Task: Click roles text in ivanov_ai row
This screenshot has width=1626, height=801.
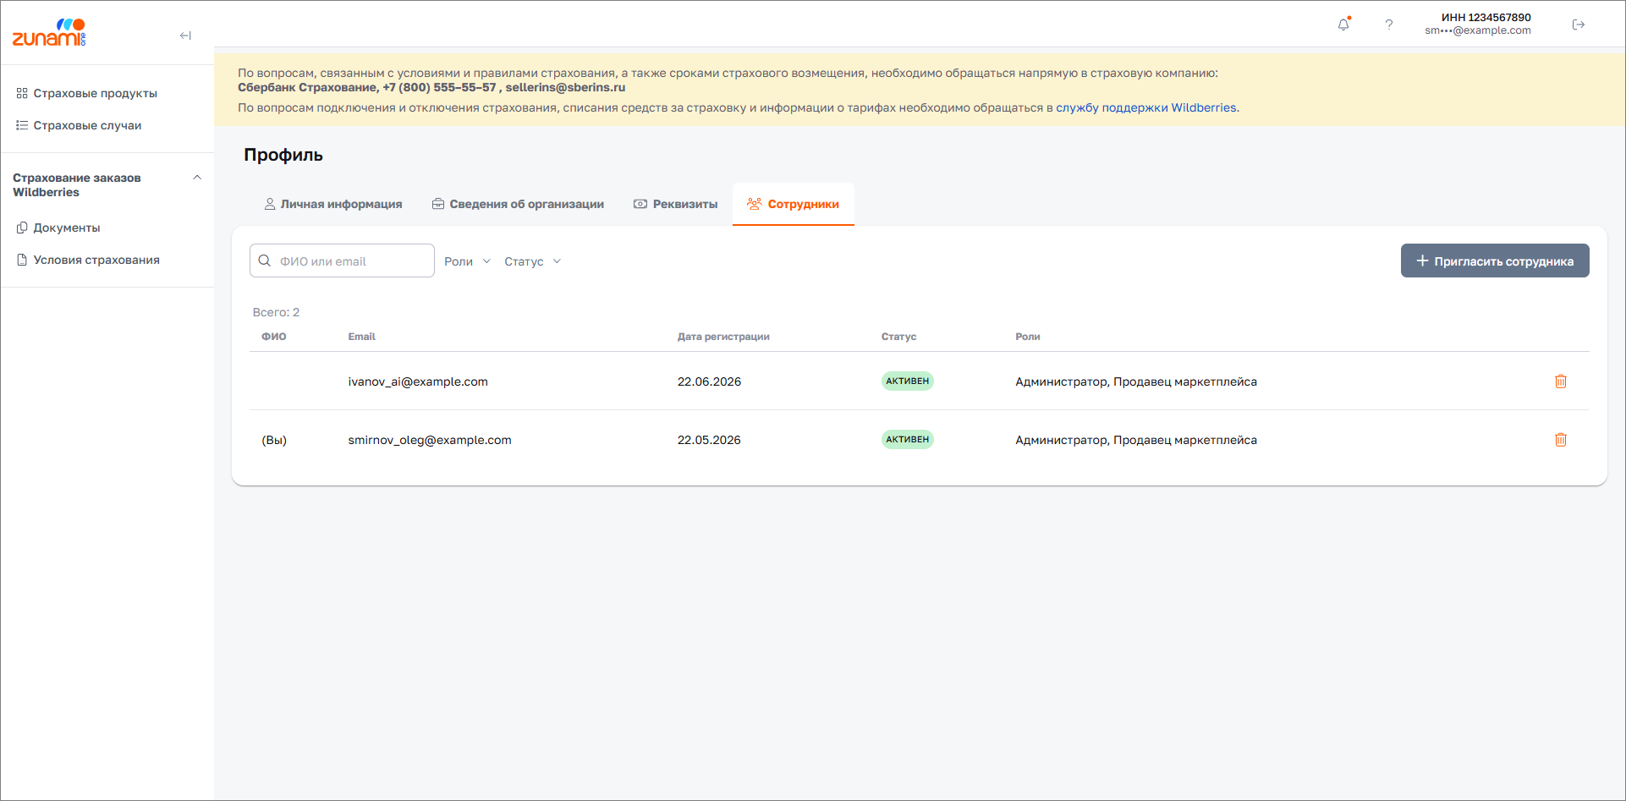Action: click(x=1136, y=381)
